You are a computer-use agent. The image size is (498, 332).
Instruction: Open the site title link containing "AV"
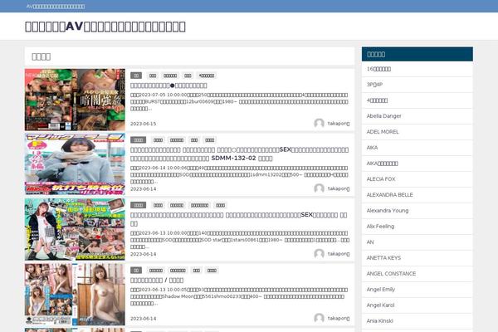pos(105,27)
